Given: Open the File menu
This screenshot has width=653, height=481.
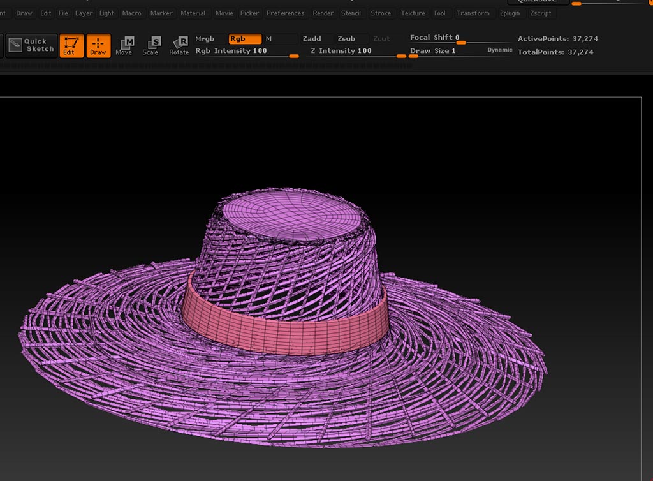Looking at the screenshot, I should (x=63, y=13).
